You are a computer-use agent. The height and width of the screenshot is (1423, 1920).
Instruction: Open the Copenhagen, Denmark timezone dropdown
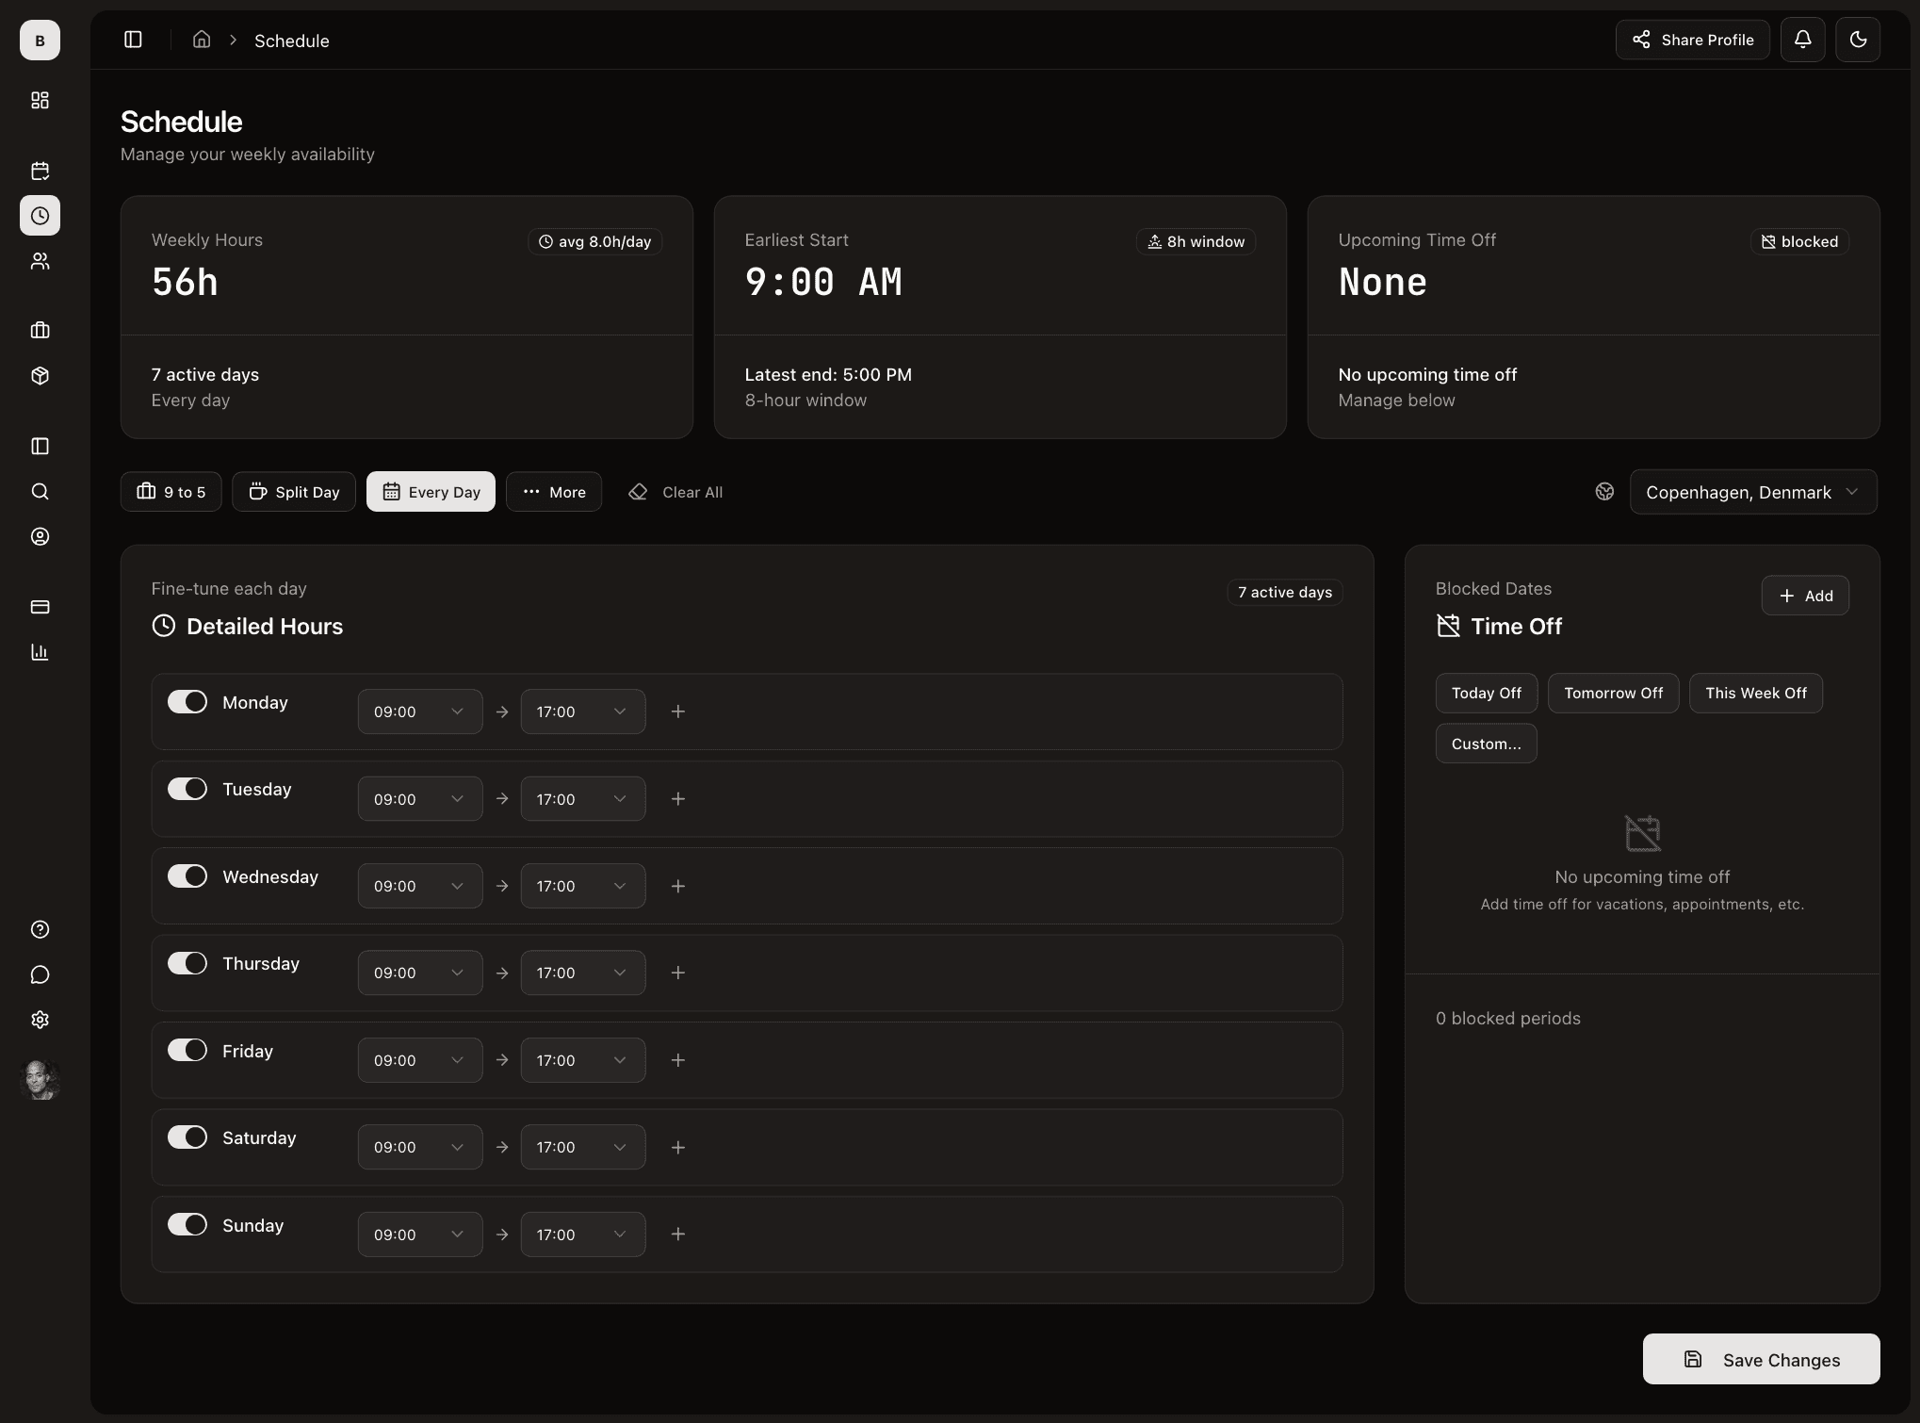(x=1751, y=491)
